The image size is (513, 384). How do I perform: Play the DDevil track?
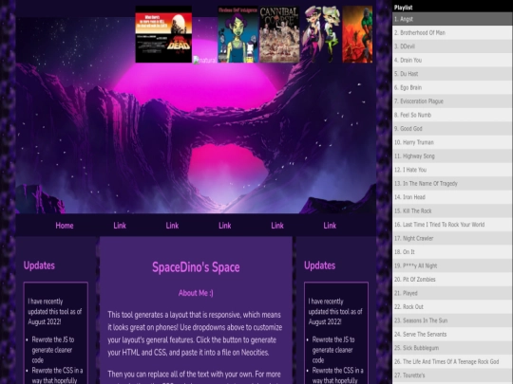452,46
